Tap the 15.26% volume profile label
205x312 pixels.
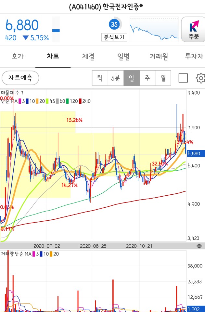(x=74, y=120)
